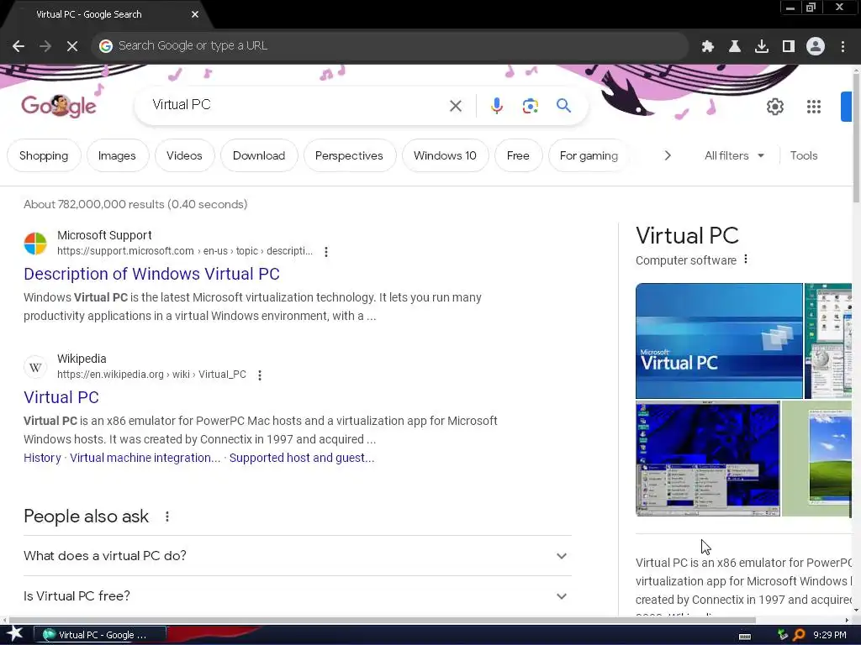Select the Videos filter chip
The height and width of the screenshot is (645, 861).
(x=184, y=155)
